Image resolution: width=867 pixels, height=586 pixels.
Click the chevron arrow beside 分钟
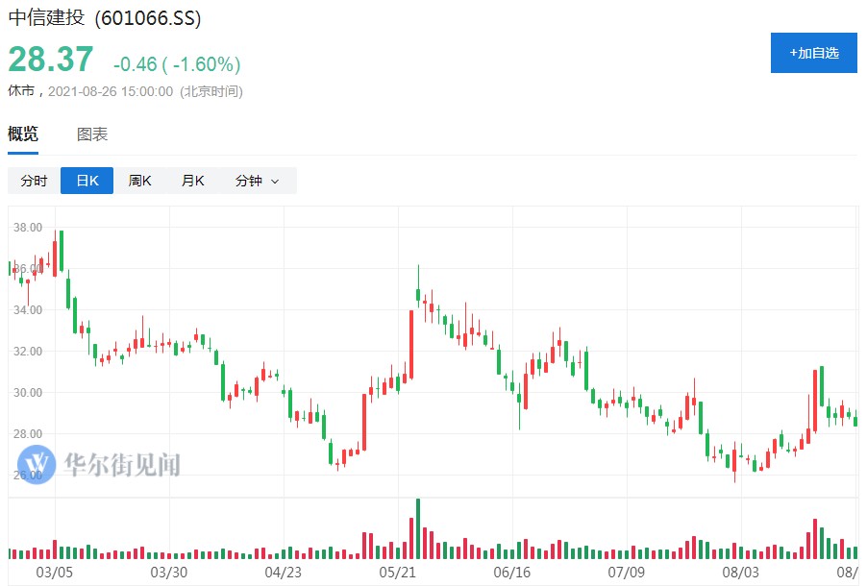(x=275, y=182)
